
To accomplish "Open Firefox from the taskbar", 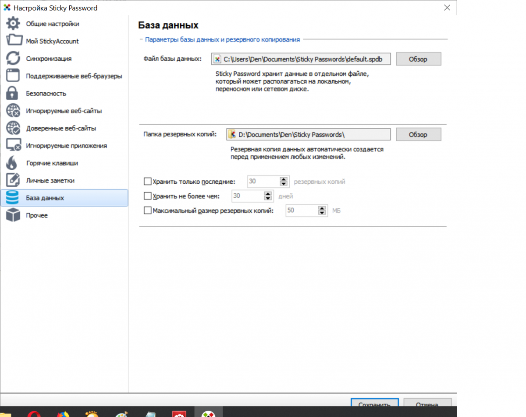I will pyautogui.click(x=64, y=414).
